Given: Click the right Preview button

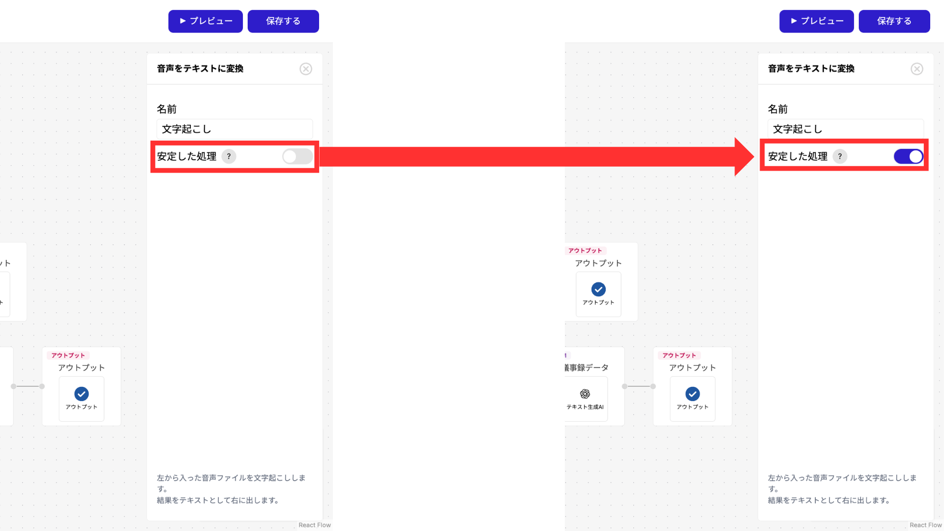Looking at the screenshot, I should click(x=816, y=21).
